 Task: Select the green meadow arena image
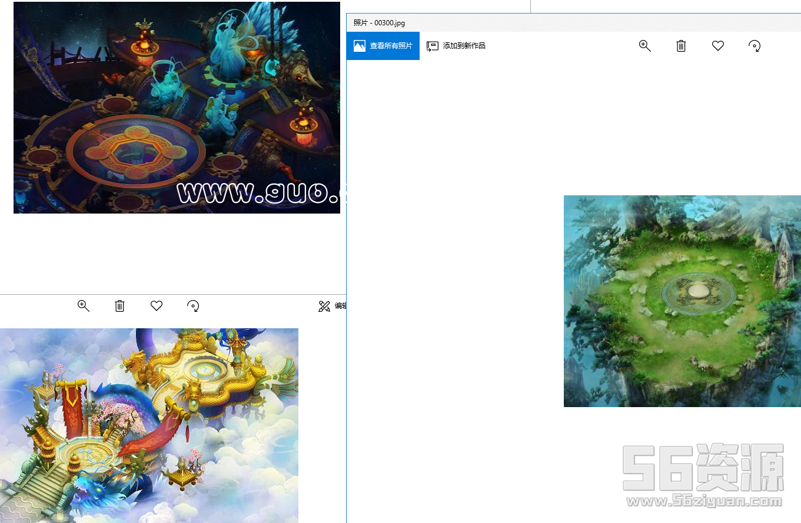coord(682,301)
